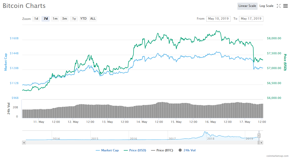
Task: Click the 17. May date axis label
Action: 245,122
